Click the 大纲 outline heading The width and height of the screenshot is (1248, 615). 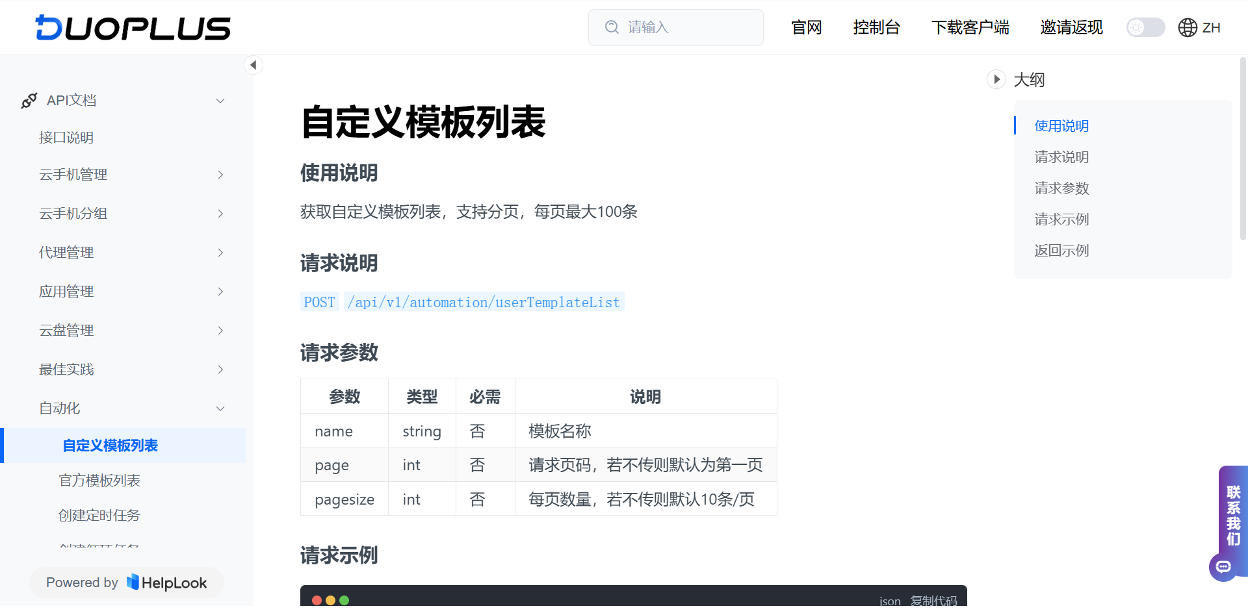(1030, 80)
